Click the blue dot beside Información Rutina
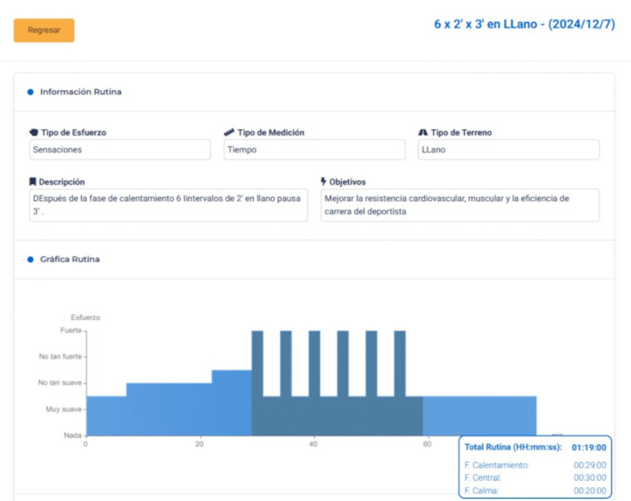 [x=30, y=92]
